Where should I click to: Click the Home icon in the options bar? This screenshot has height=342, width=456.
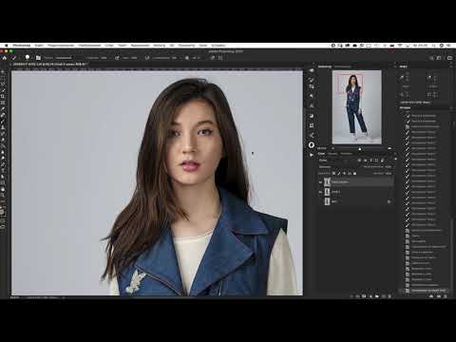(5, 58)
